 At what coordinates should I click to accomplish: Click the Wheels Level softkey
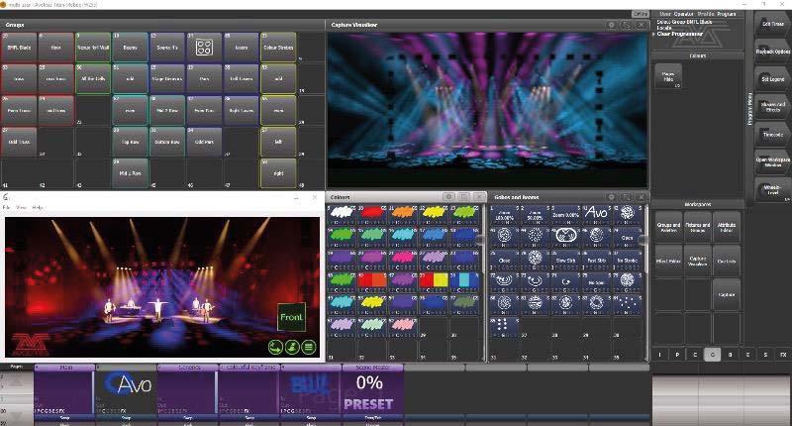tap(773, 190)
